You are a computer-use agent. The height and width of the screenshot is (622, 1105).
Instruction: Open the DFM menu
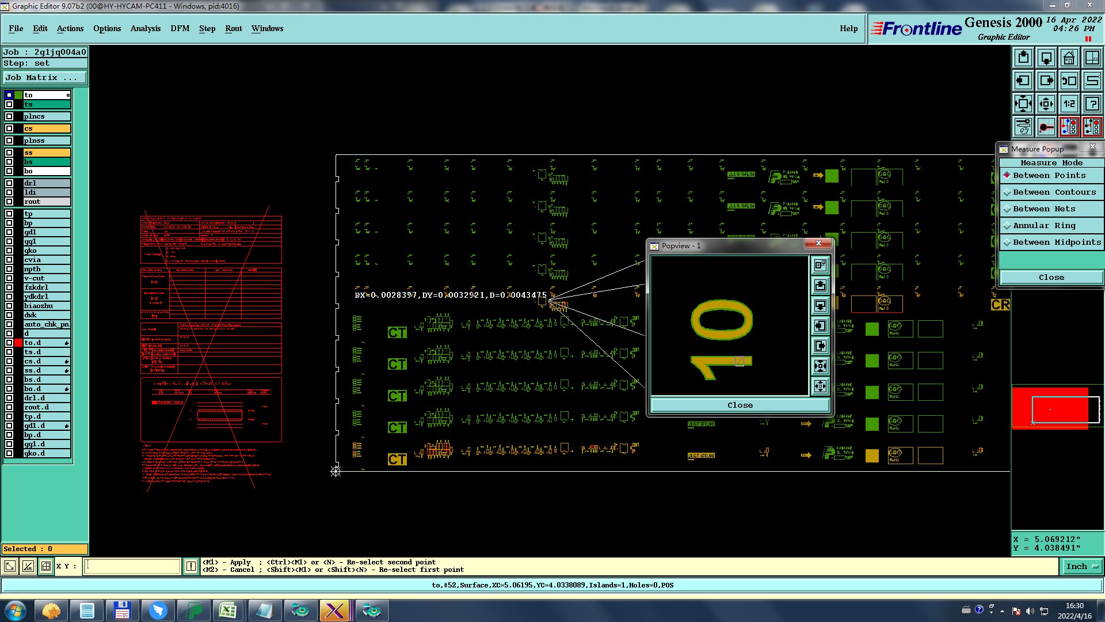(x=180, y=28)
